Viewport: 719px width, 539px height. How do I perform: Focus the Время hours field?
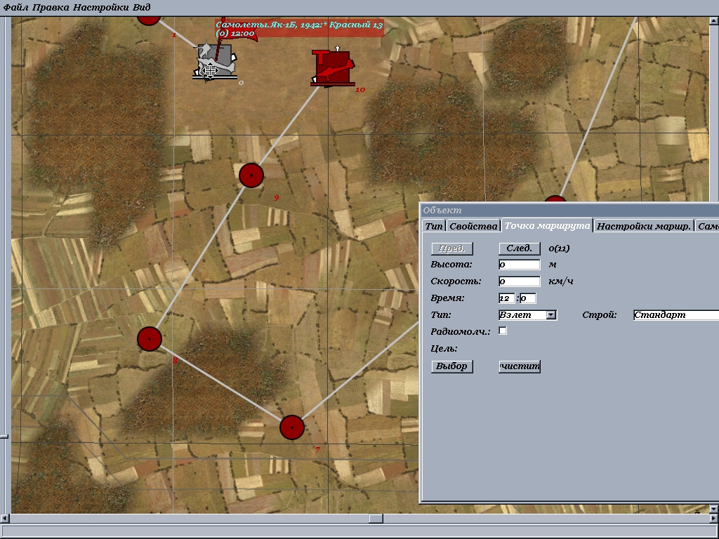[x=507, y=298]
